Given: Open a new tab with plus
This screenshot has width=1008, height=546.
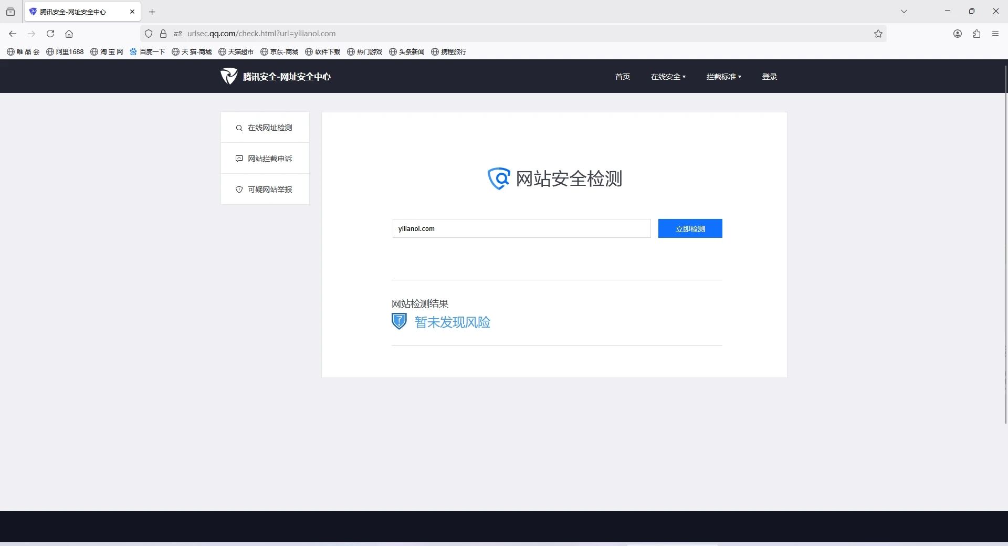Looking at the screenshot, I should coord(152,12).
